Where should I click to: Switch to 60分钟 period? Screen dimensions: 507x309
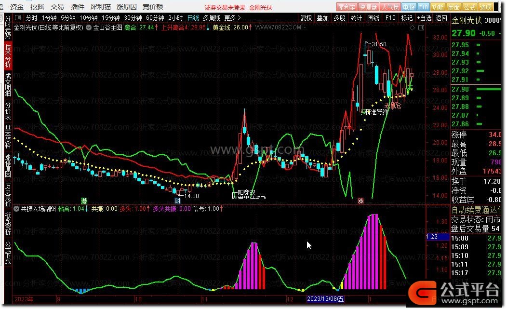(x=155, y=18)
